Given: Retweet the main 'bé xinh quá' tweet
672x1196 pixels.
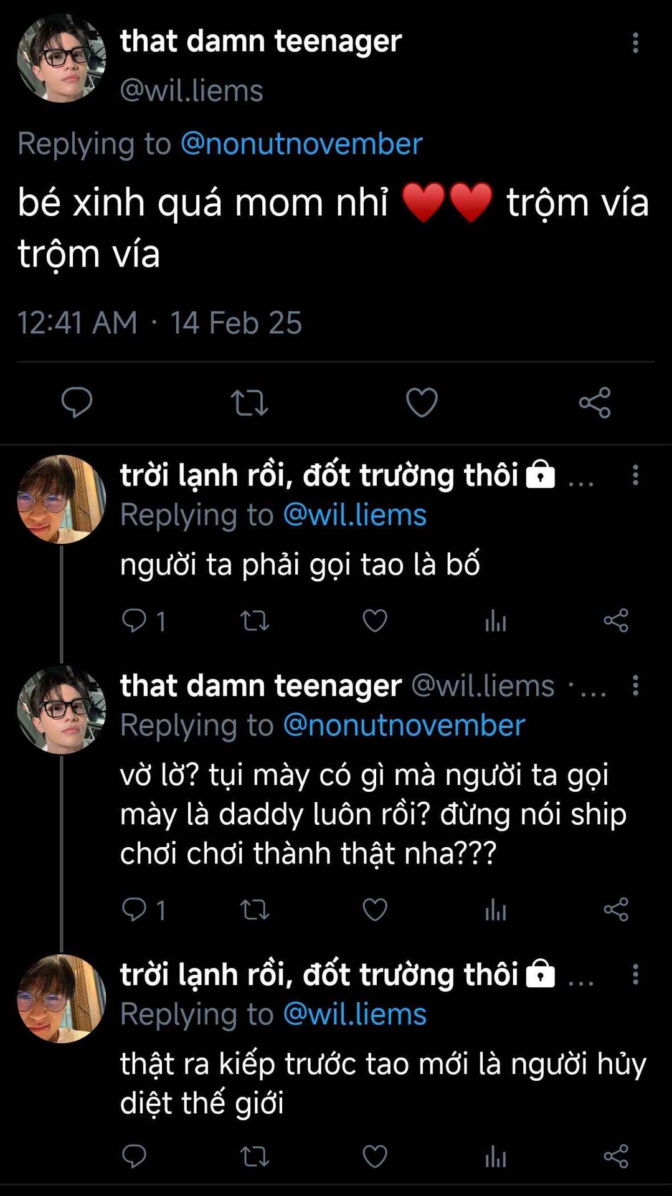Looking at the screenshot, I should (x=249, y=402).
